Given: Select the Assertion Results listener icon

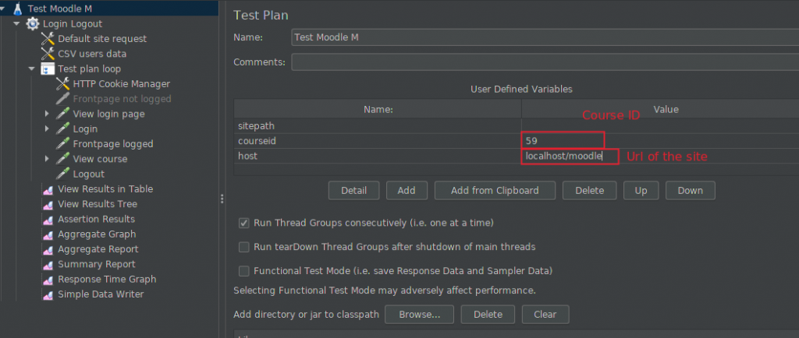Looking at the screenshot, I should (x=48, y=220).
